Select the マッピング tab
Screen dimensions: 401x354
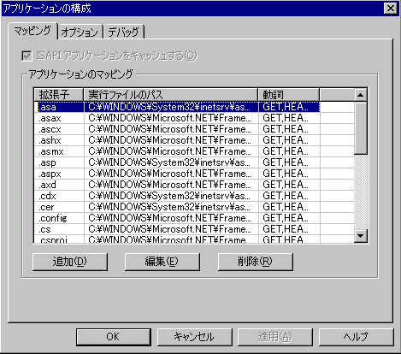coord(32,31)
